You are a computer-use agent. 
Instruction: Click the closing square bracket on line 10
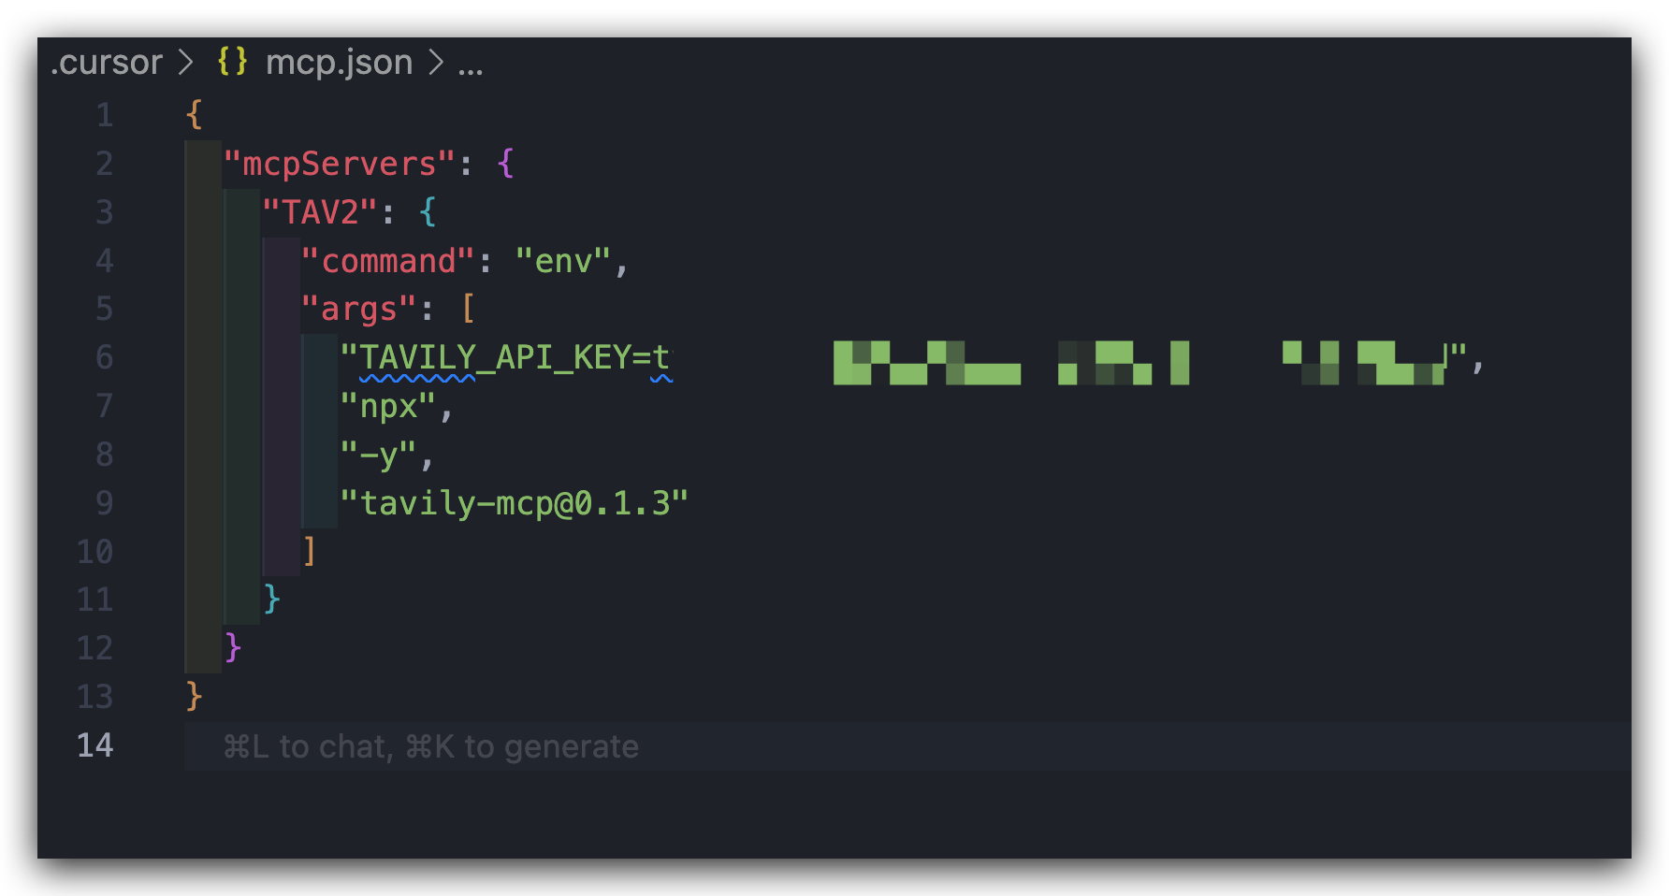click(x=309, y=551)
